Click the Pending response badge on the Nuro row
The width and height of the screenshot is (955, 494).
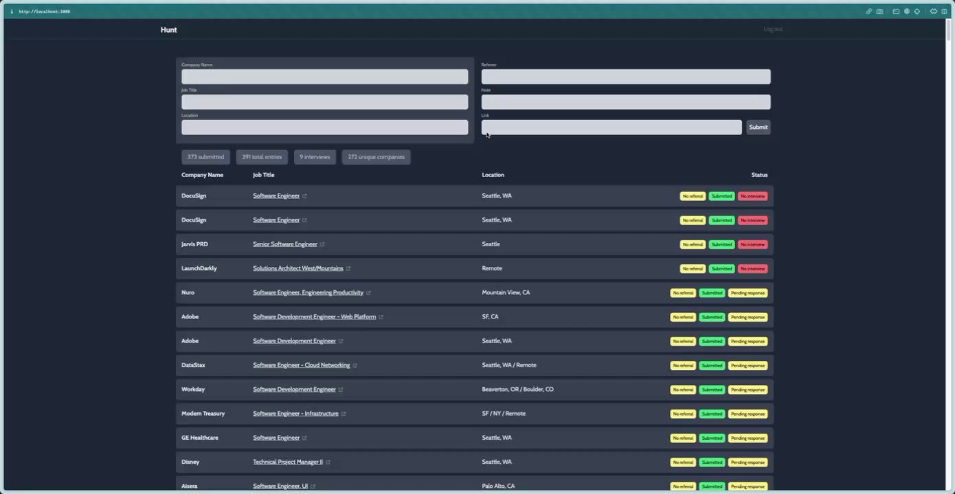[x=748, y=293]
